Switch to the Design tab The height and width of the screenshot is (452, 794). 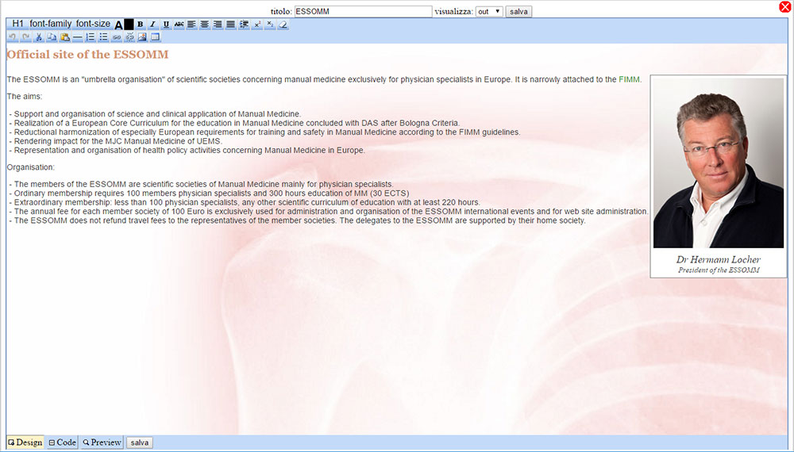25,442
